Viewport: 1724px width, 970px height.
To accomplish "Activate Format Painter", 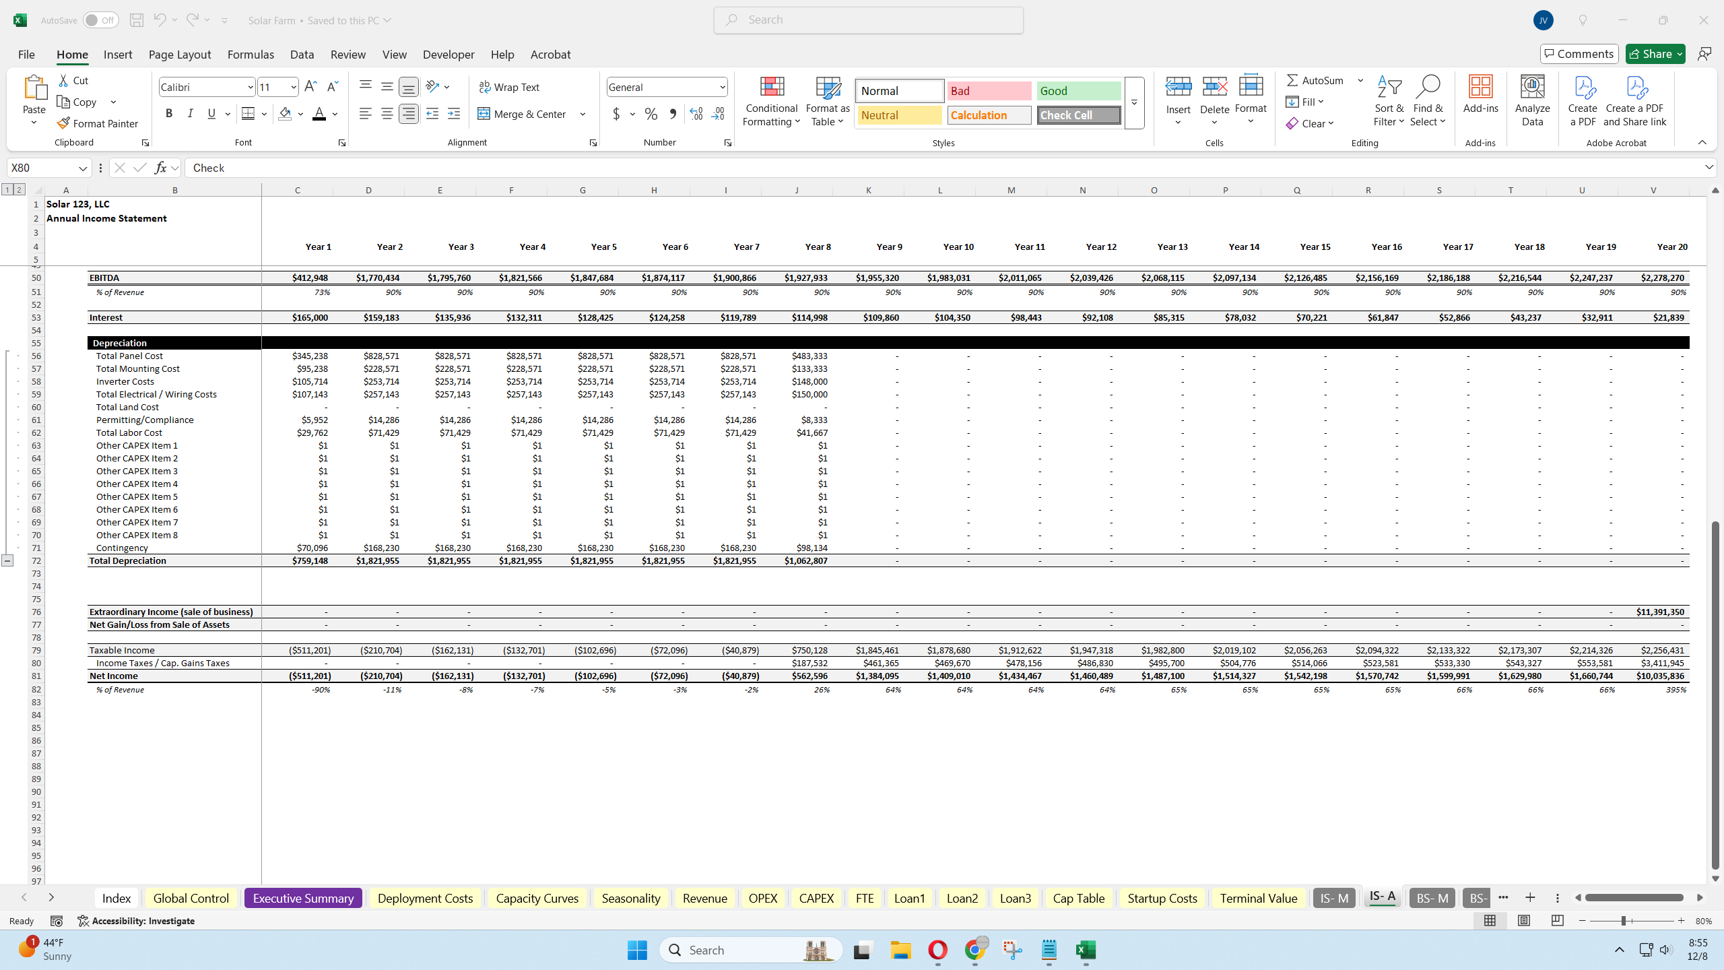I will 98,123.
